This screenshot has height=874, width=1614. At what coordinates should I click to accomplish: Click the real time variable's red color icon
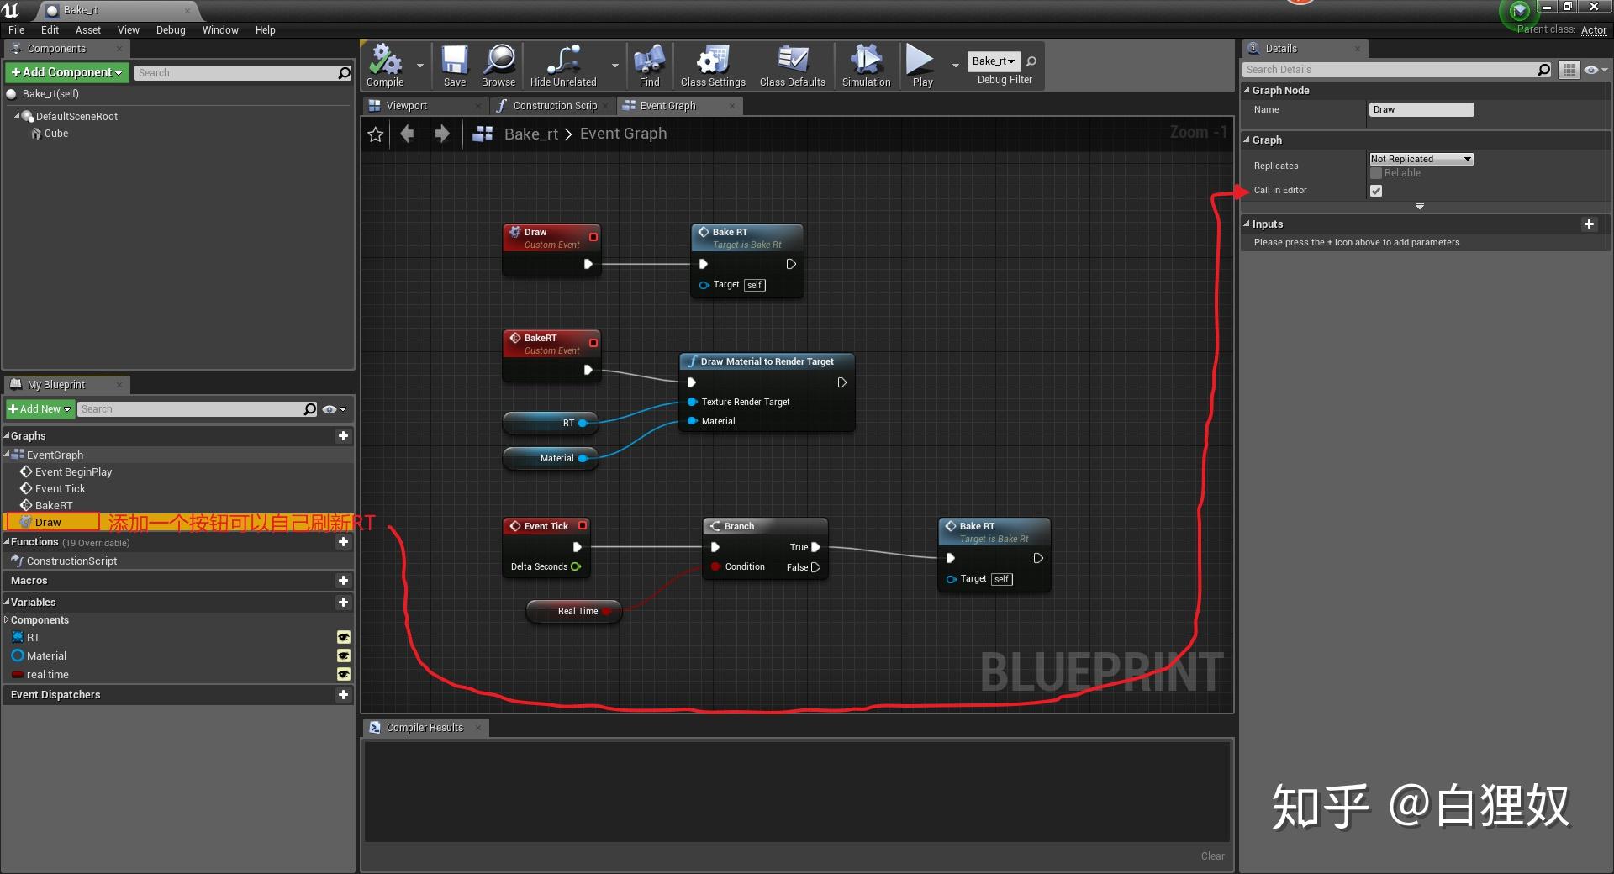click(x=18, y=674)
